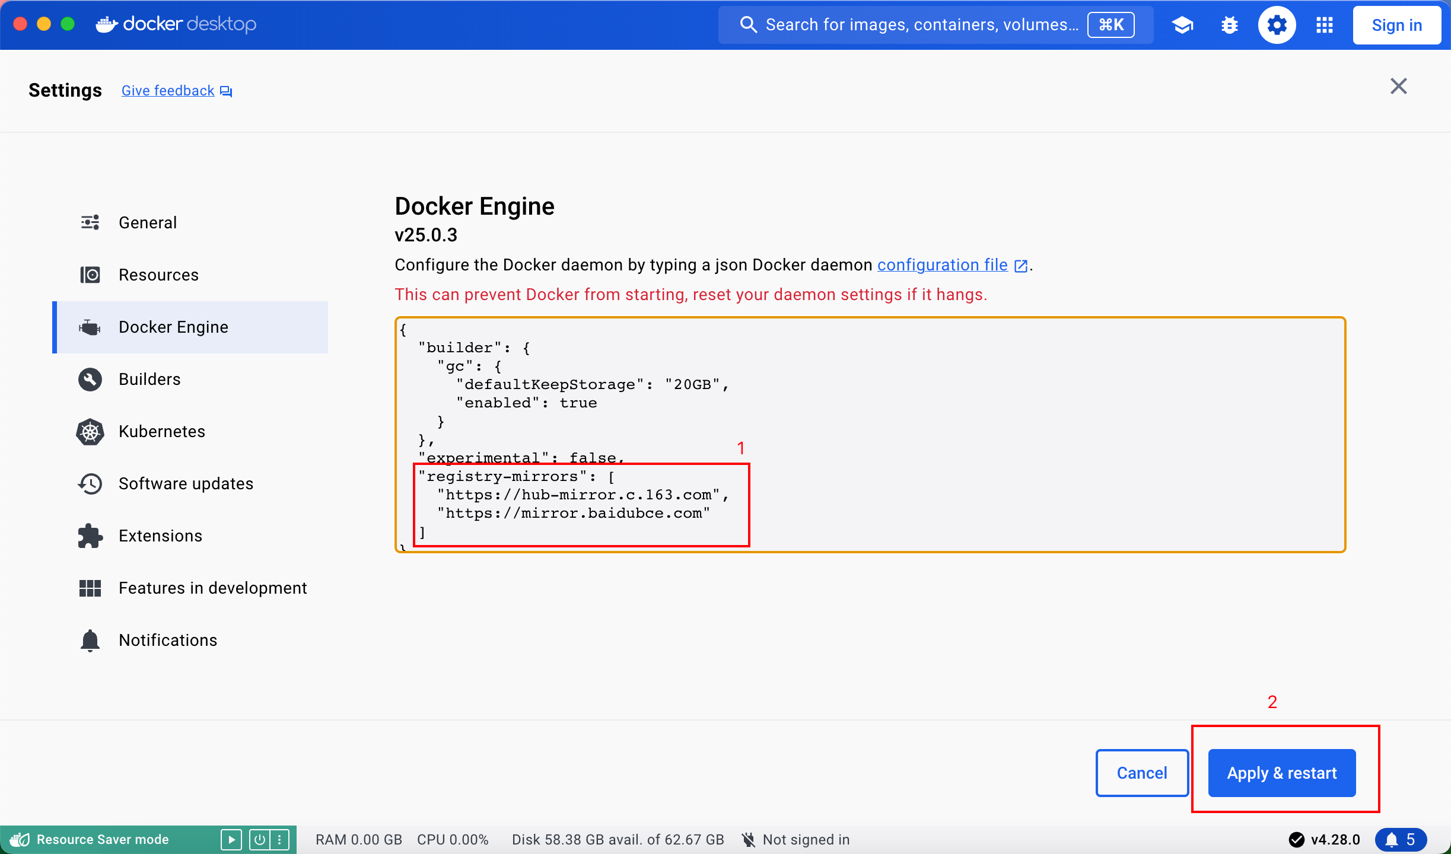Click the Resources sidebar icon
This screenshot has height=854, width=1451.
(x=90, y=275)
